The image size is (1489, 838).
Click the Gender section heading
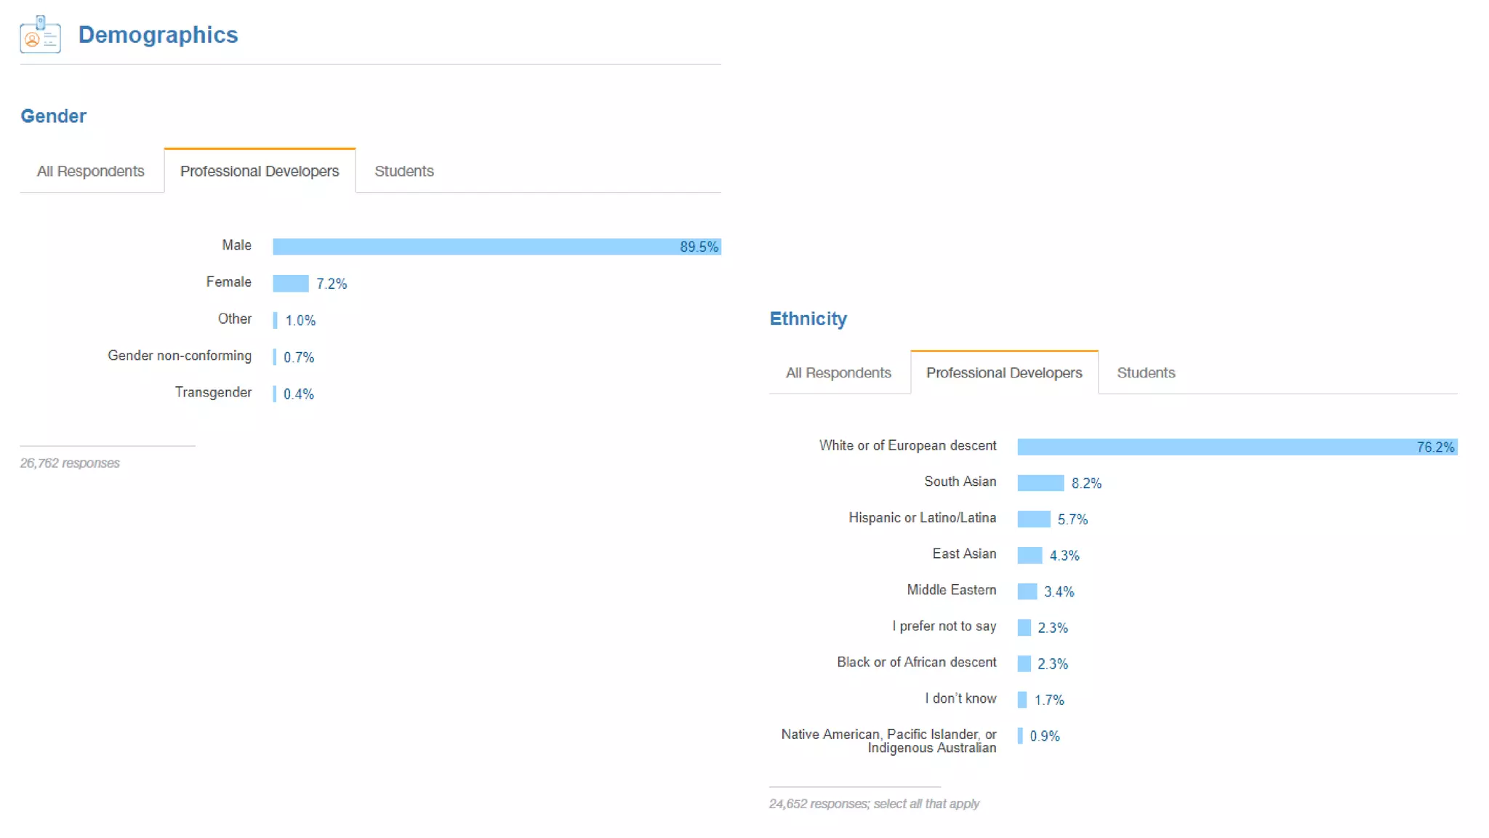click(x=53, y=116)
